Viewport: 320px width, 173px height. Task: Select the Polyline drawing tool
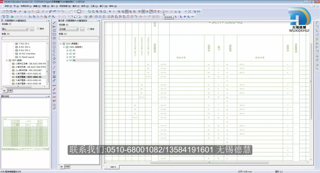click(x=54, y=27)
